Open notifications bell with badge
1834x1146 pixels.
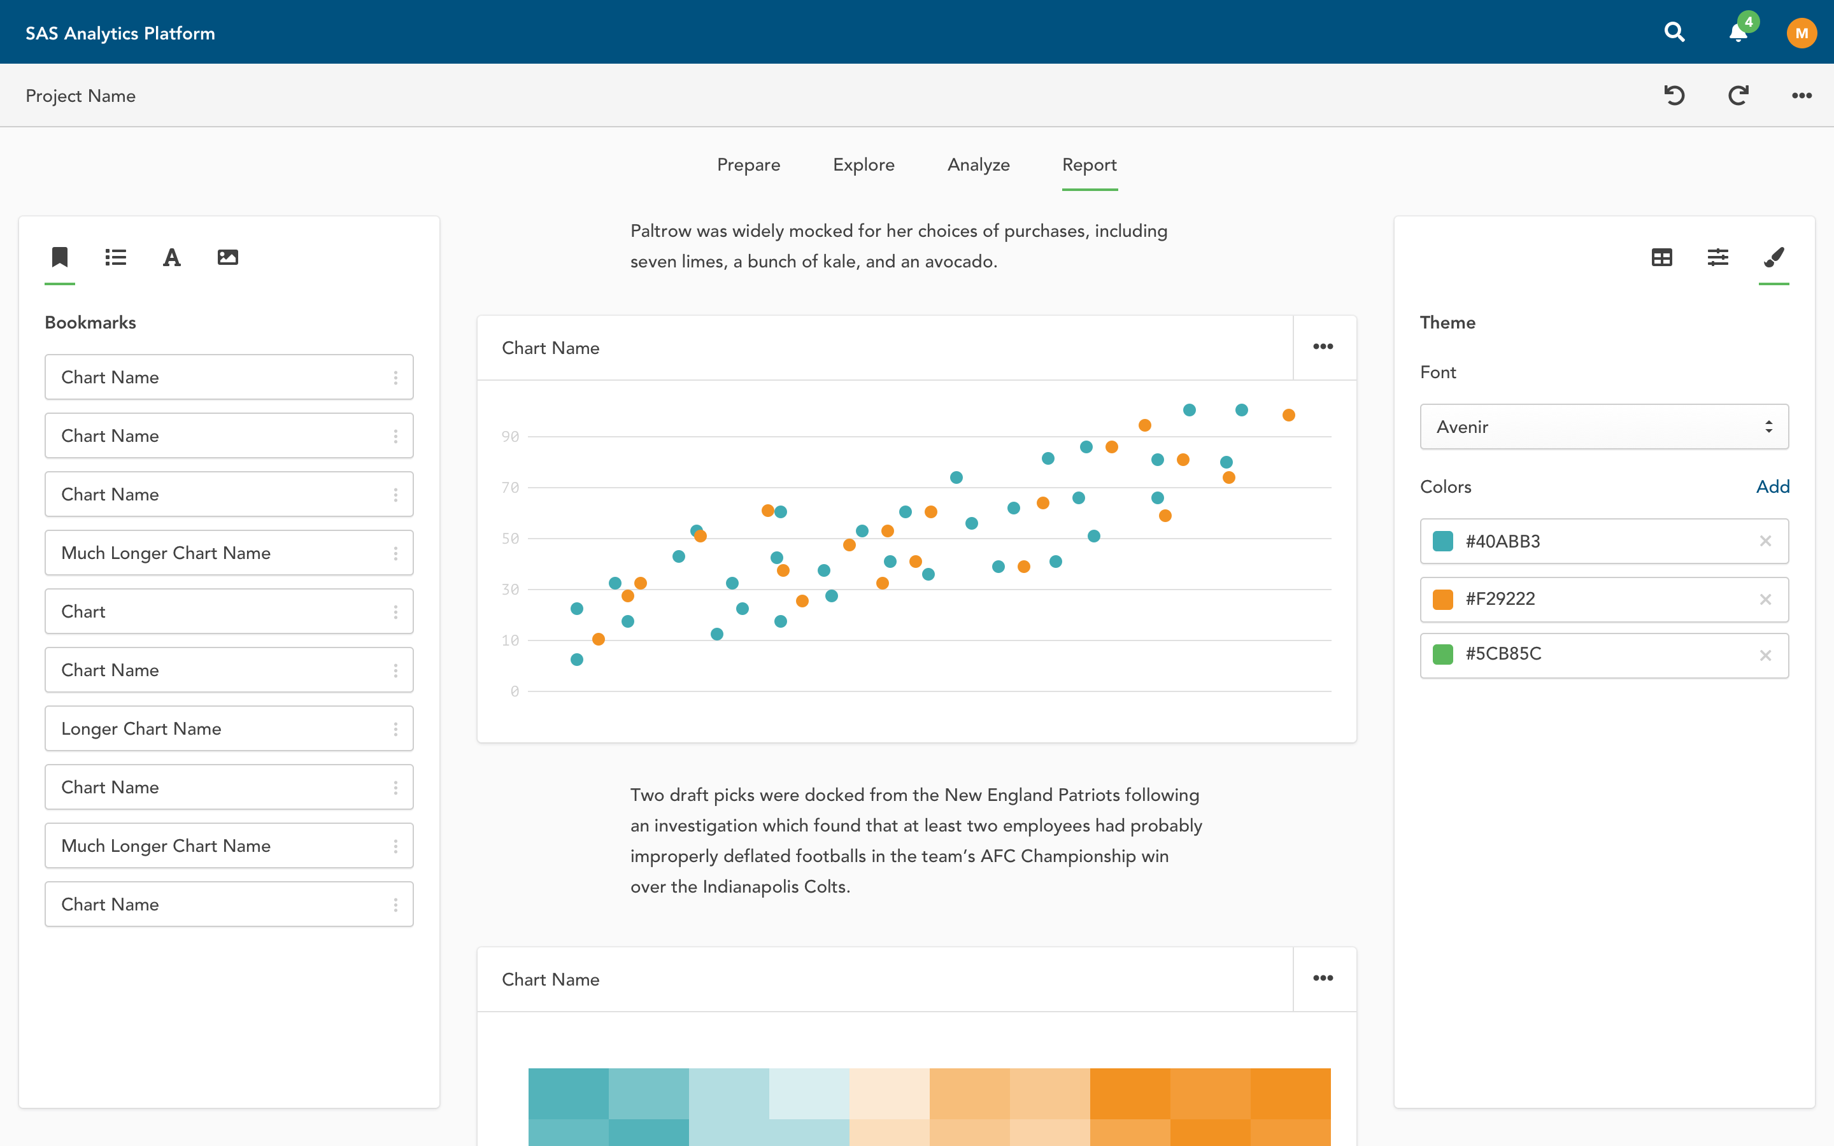pyautogui.click(x=1738, y=32)
